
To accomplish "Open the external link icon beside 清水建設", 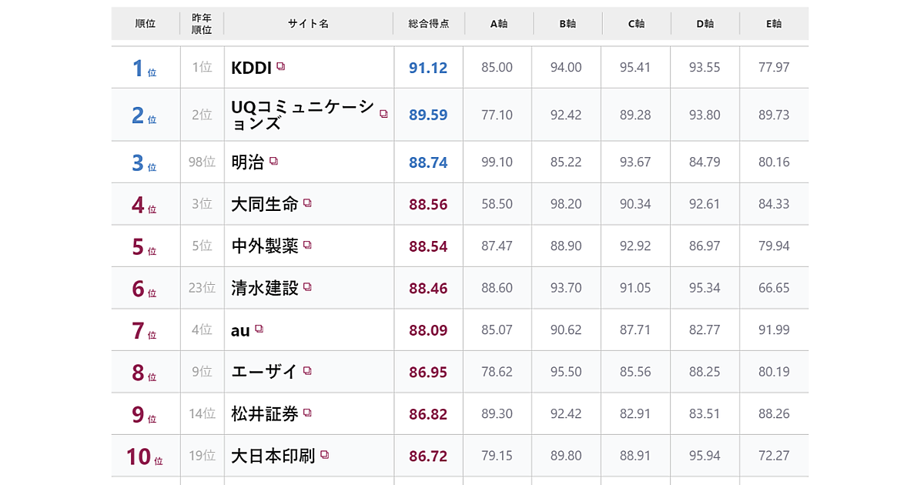I will pos(307,287).
